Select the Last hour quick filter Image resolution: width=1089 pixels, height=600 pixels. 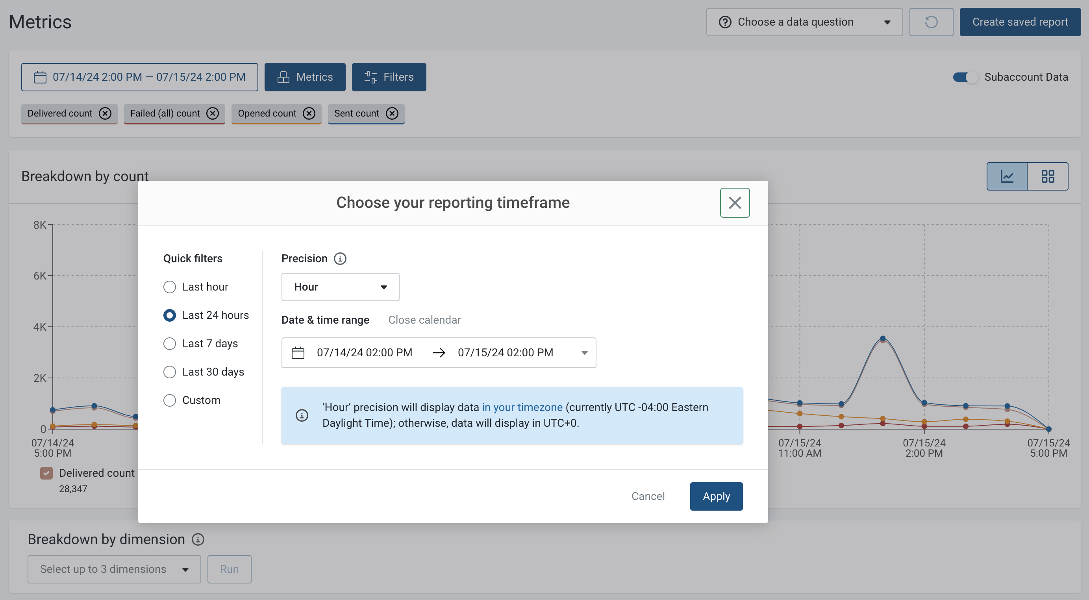[170, 287]
